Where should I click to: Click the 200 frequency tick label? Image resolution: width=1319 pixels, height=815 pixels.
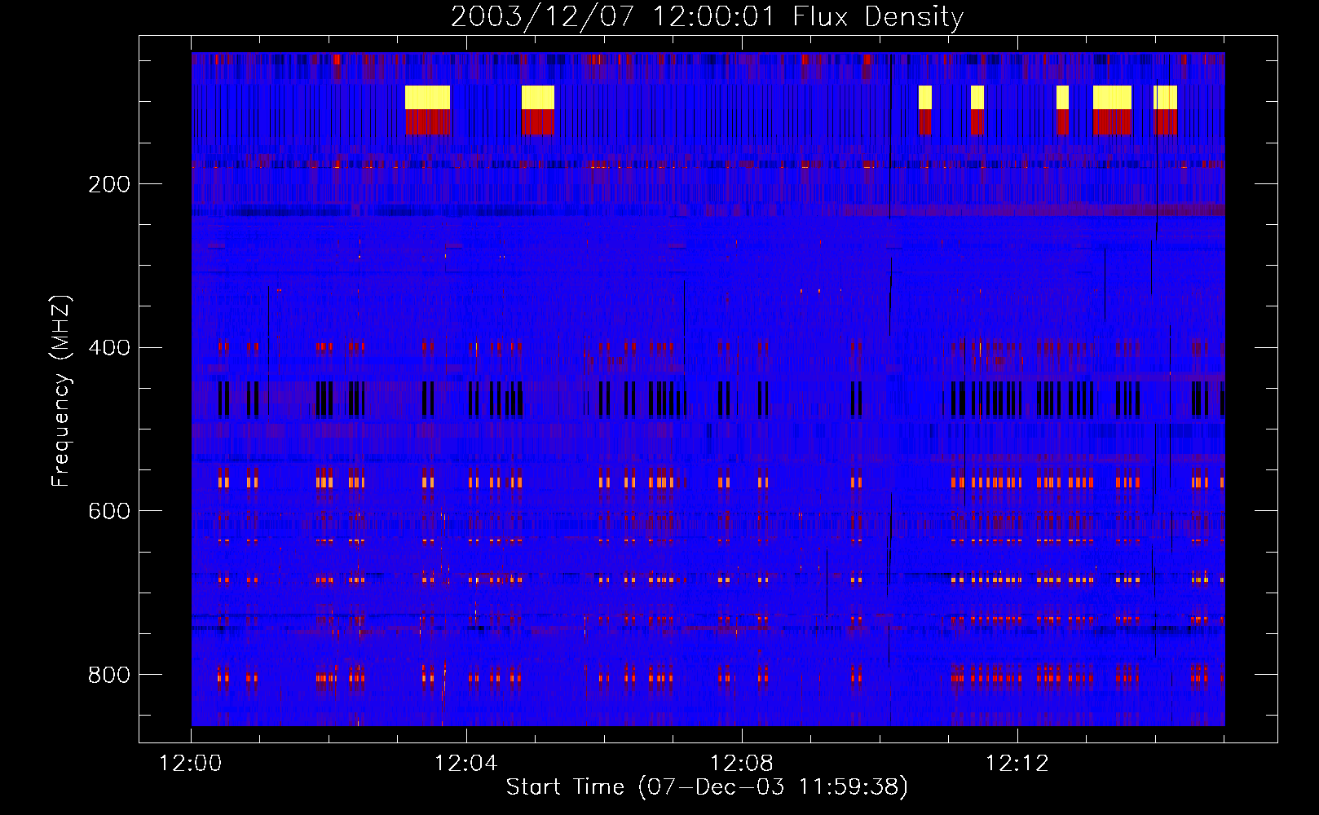click(x=109, y=184)
